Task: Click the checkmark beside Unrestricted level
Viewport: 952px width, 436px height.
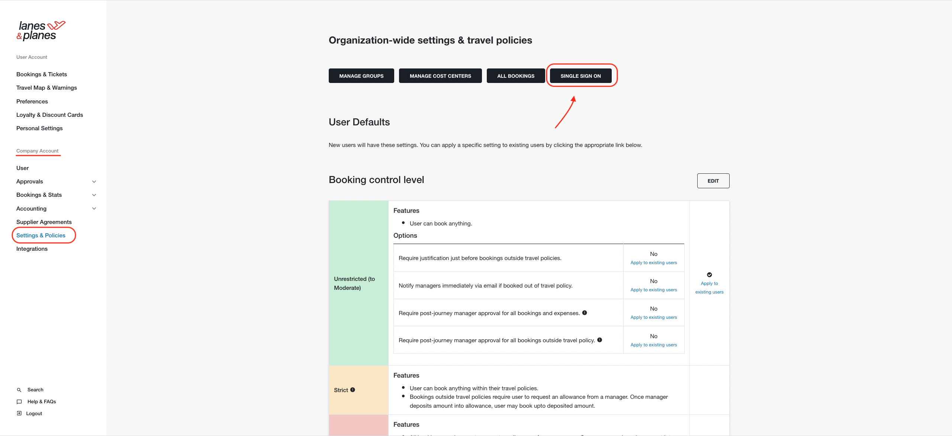Action: (x=710, y=275)
